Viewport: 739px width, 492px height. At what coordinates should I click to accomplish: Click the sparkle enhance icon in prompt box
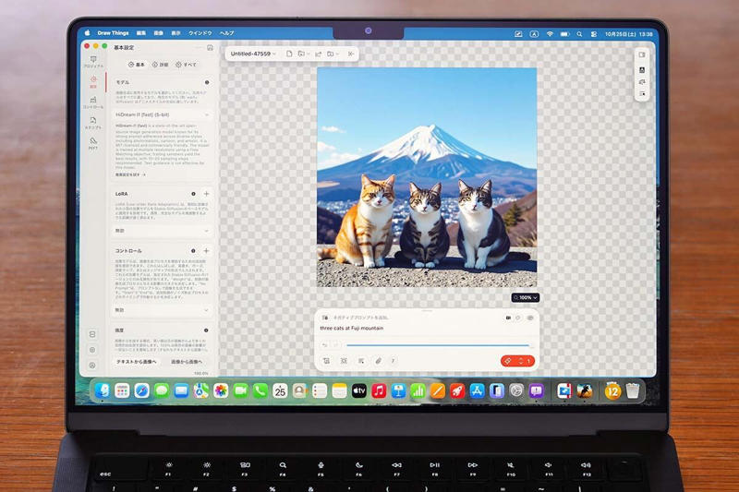344,361
